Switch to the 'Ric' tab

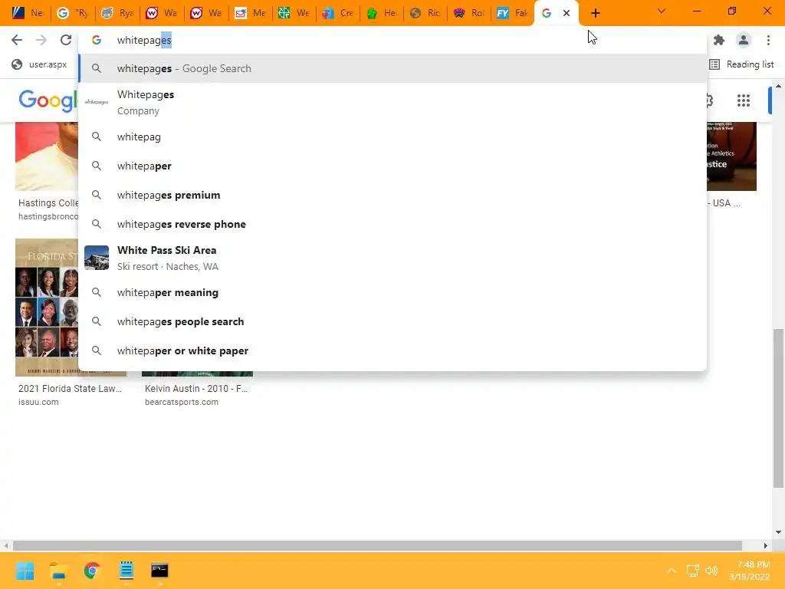pyautogui.click(x=425, y=13)
